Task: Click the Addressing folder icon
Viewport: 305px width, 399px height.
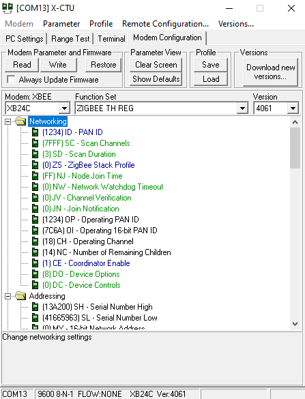Action: pyautogui.click(x=20, y=296)
